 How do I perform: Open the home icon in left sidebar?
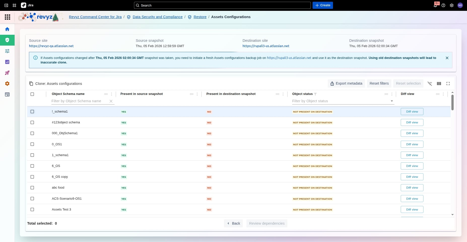point(7,29)
